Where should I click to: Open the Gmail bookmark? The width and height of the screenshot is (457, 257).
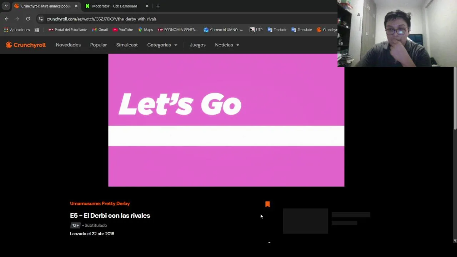coord(100,30)
